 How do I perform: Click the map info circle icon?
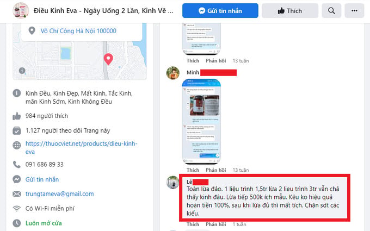click(x=22, y=70)
